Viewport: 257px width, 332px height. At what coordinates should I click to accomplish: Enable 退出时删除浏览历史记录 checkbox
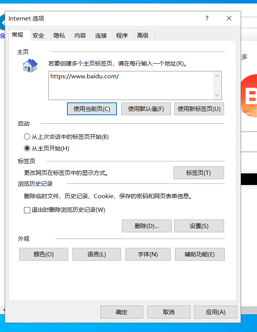click(x=27, y=210)
